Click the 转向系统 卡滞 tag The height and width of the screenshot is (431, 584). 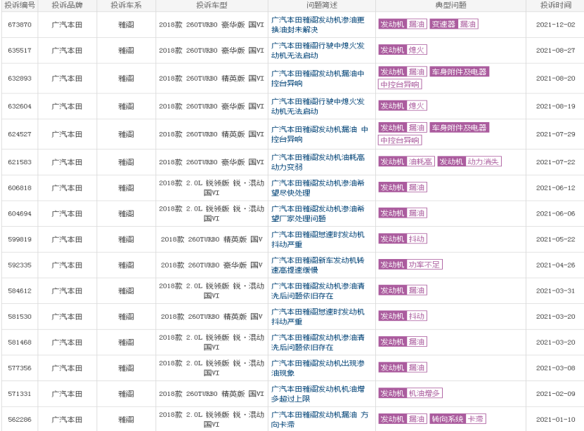click(458, 419)
